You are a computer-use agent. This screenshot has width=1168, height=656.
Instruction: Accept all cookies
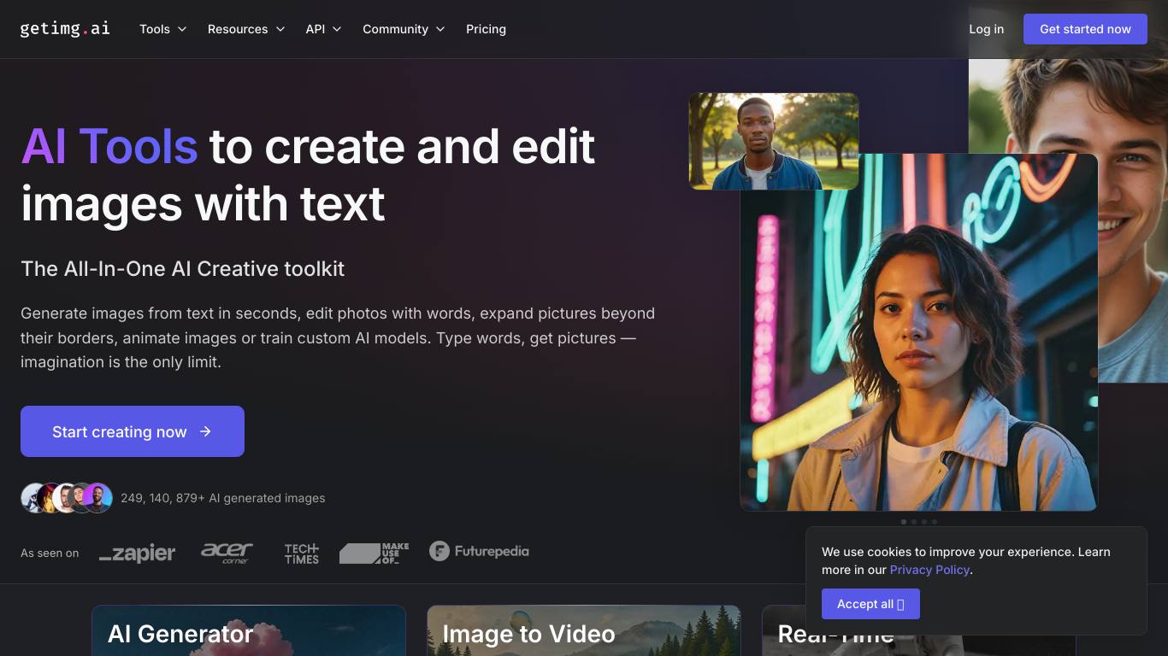pyautogui.click(x=870, y=604)
